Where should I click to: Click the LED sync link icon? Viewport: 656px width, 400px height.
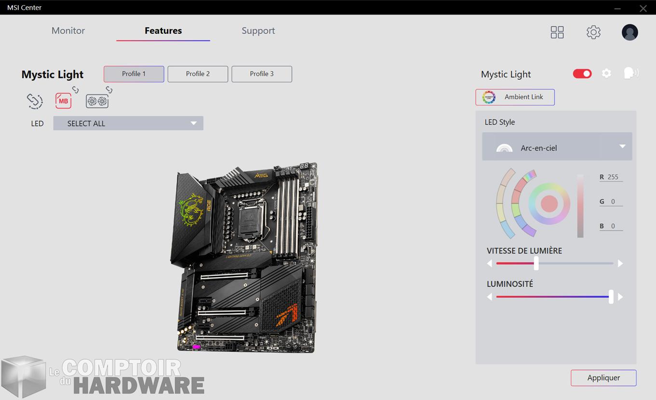[x=34, y=101]
